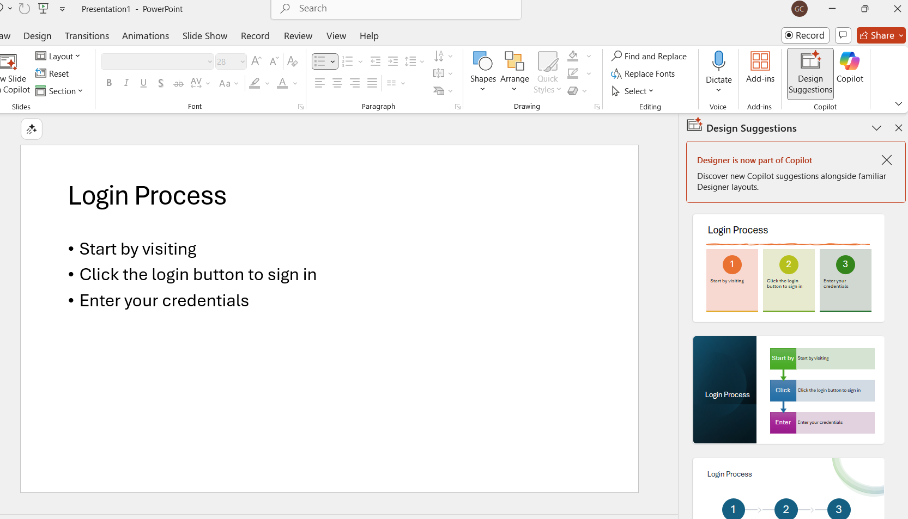Open the Help tab
Image resolution: width=908 pixels, height=519 pixels.
tap(369, 36)
